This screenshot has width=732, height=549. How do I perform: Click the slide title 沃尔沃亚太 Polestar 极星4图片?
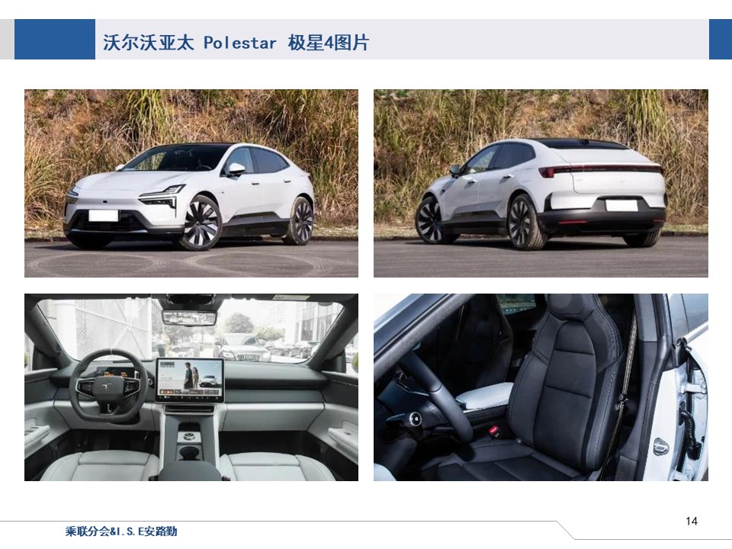tap(236, 43)
